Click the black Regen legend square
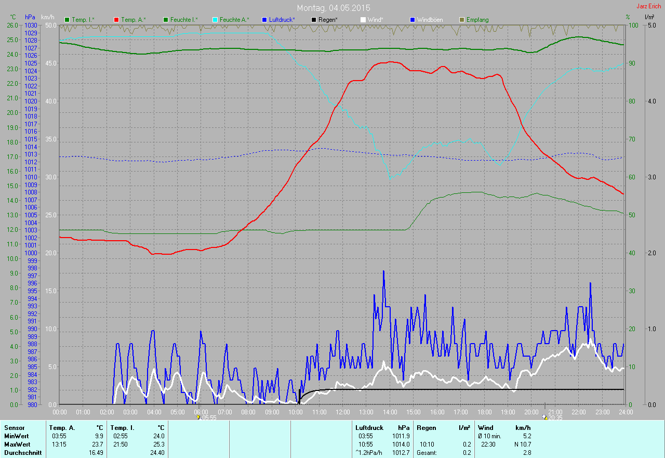The image size is (665, 458). [313, 20]
